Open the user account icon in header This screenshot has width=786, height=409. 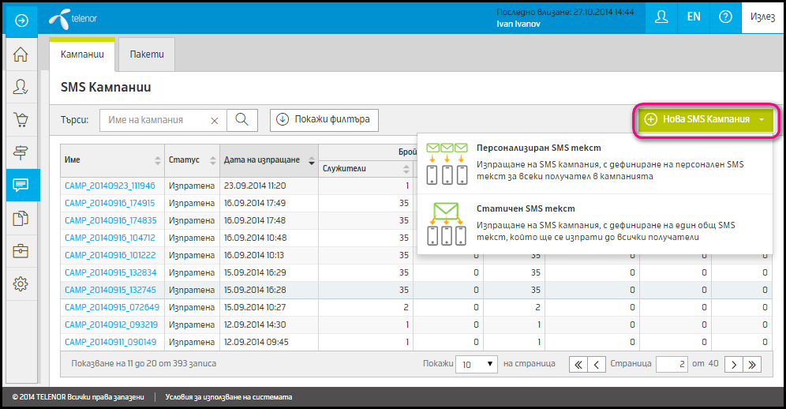(x=661, y=17)
